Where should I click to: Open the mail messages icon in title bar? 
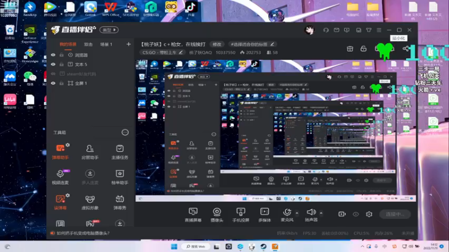[x=336, y=30]
